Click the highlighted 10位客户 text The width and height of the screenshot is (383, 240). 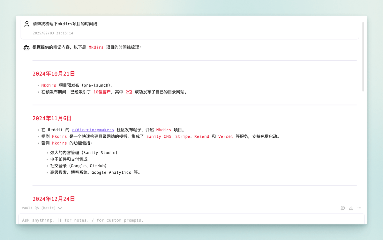(x=102, y=92)
